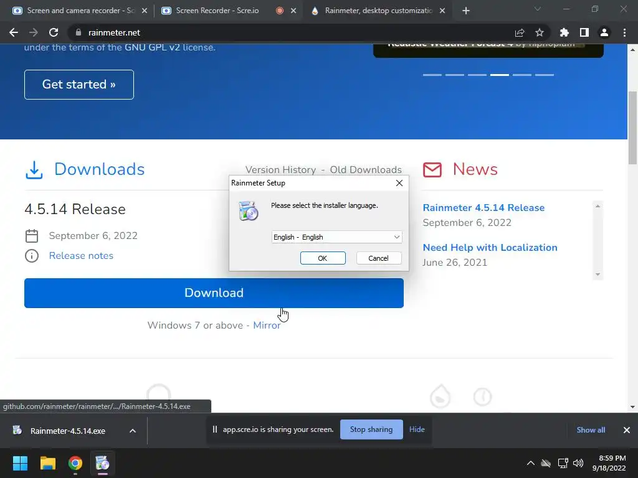Bookmark this page with the star icon
Screen dimensions: 638x478
coord(540,32)
